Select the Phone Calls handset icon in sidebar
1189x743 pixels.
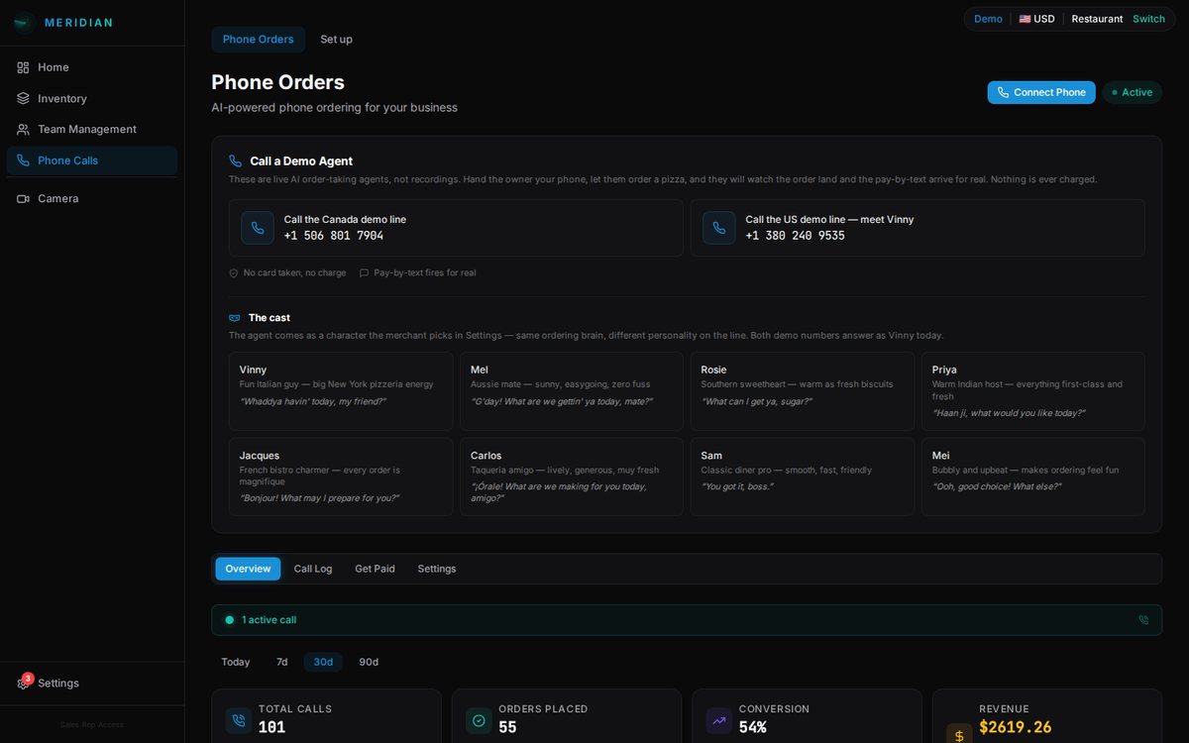click(23, 160)
